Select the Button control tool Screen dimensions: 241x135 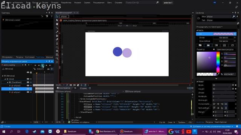click(57, 58)
